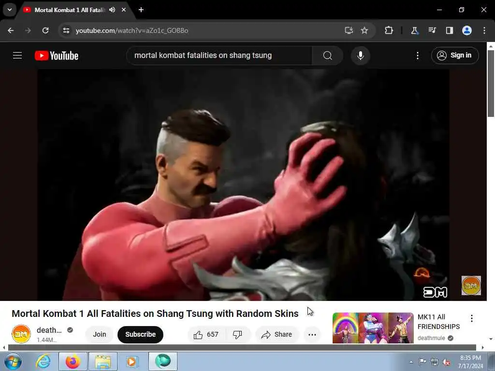Open Chrome Labs flask icon

(414, 30)
